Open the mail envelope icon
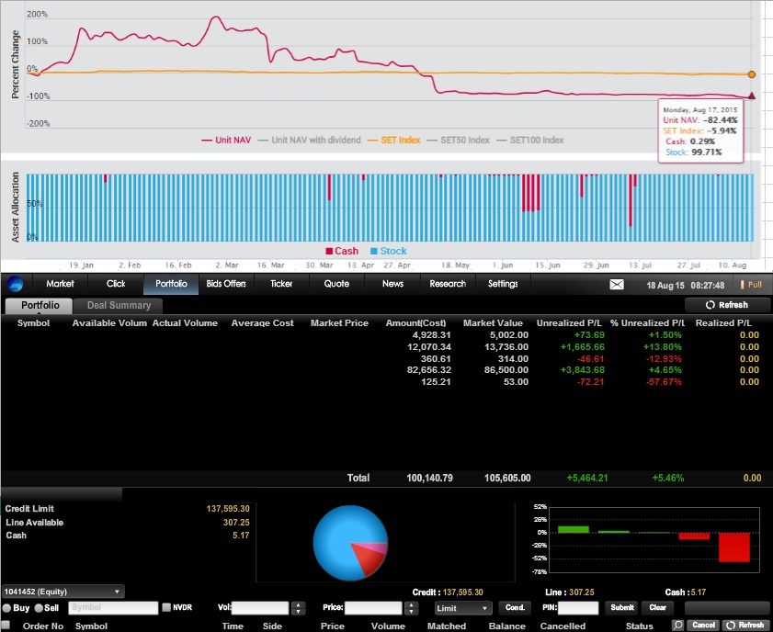Image resolution: width=773 pixels, height=632 pixels. tap(617, 285)
